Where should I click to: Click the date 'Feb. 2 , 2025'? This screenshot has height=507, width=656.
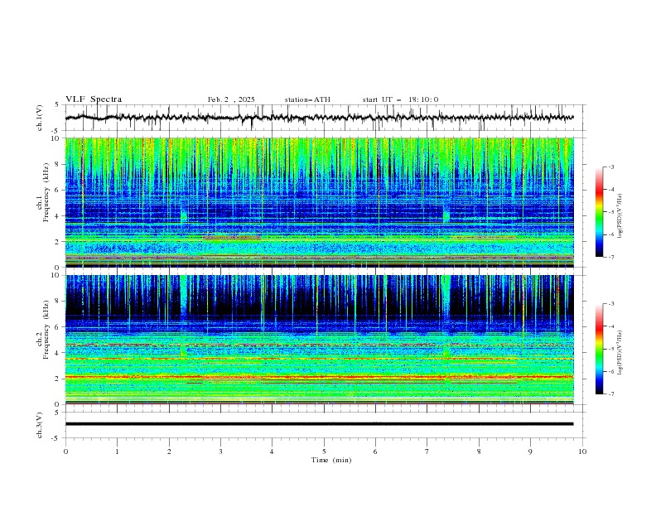231,99
